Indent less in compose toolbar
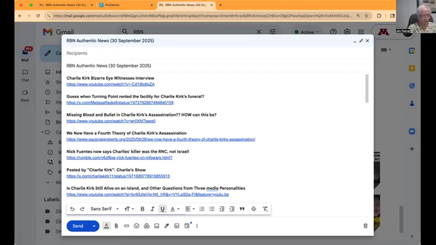 [x=222, y=209]
